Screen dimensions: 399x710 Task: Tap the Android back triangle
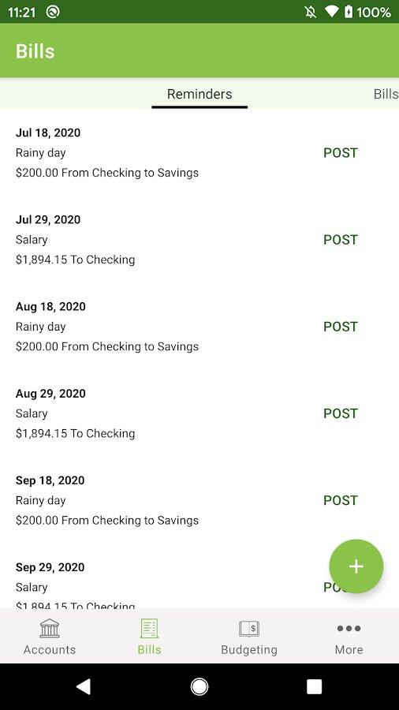pyautogui.click(x=84, y=686)
